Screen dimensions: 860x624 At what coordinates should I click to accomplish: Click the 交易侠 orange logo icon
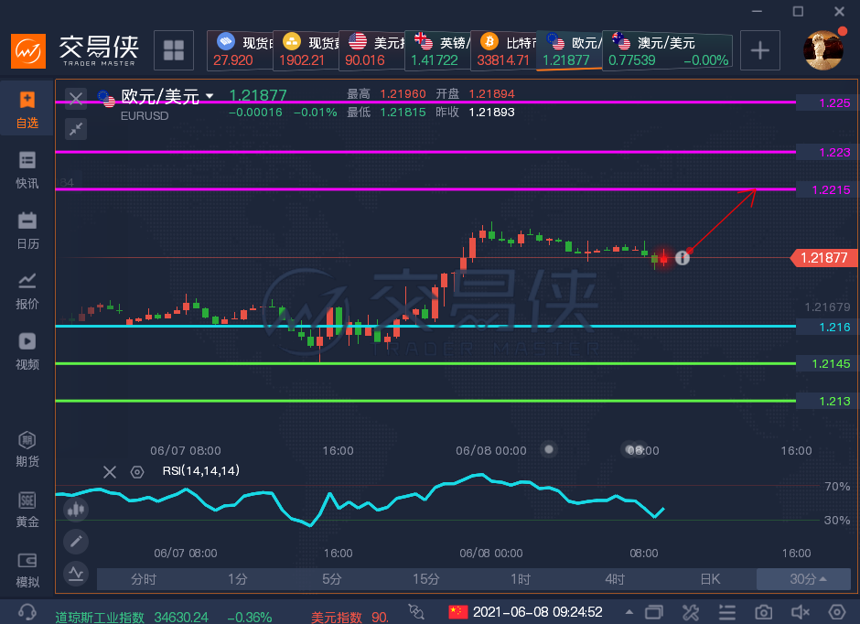(28, 51)
